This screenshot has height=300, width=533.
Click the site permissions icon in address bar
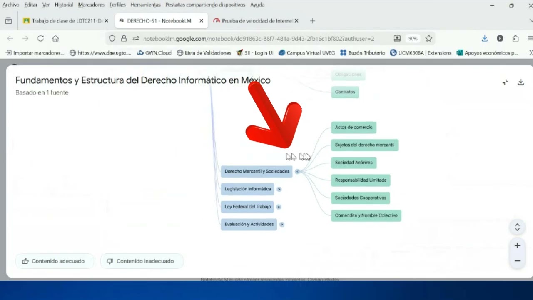[x=135, y=38]
